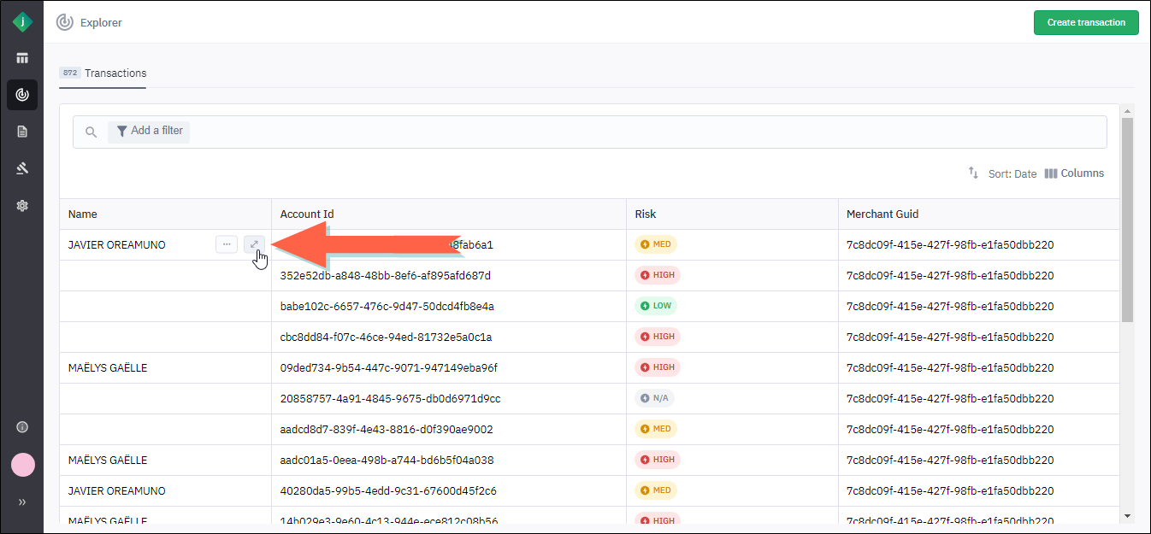The image size is (1151, 534).
Task: Open the table view in sidebar
Action: coord(22,58)
